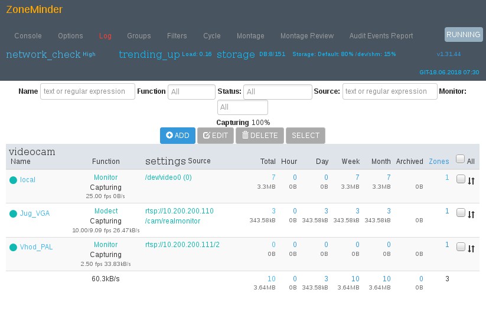Click the EDIT button
Image resolution: width=486 pixels, height=319 pixels.
pyautogui.click(x=216, y=136)
